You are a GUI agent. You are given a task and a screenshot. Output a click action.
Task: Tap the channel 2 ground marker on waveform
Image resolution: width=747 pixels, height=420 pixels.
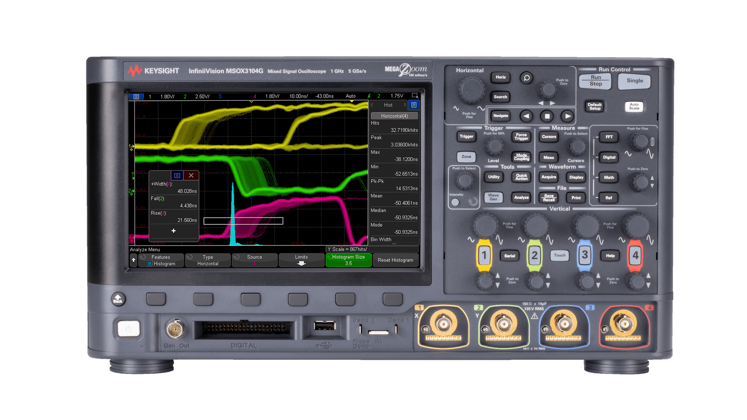[131, 191]
